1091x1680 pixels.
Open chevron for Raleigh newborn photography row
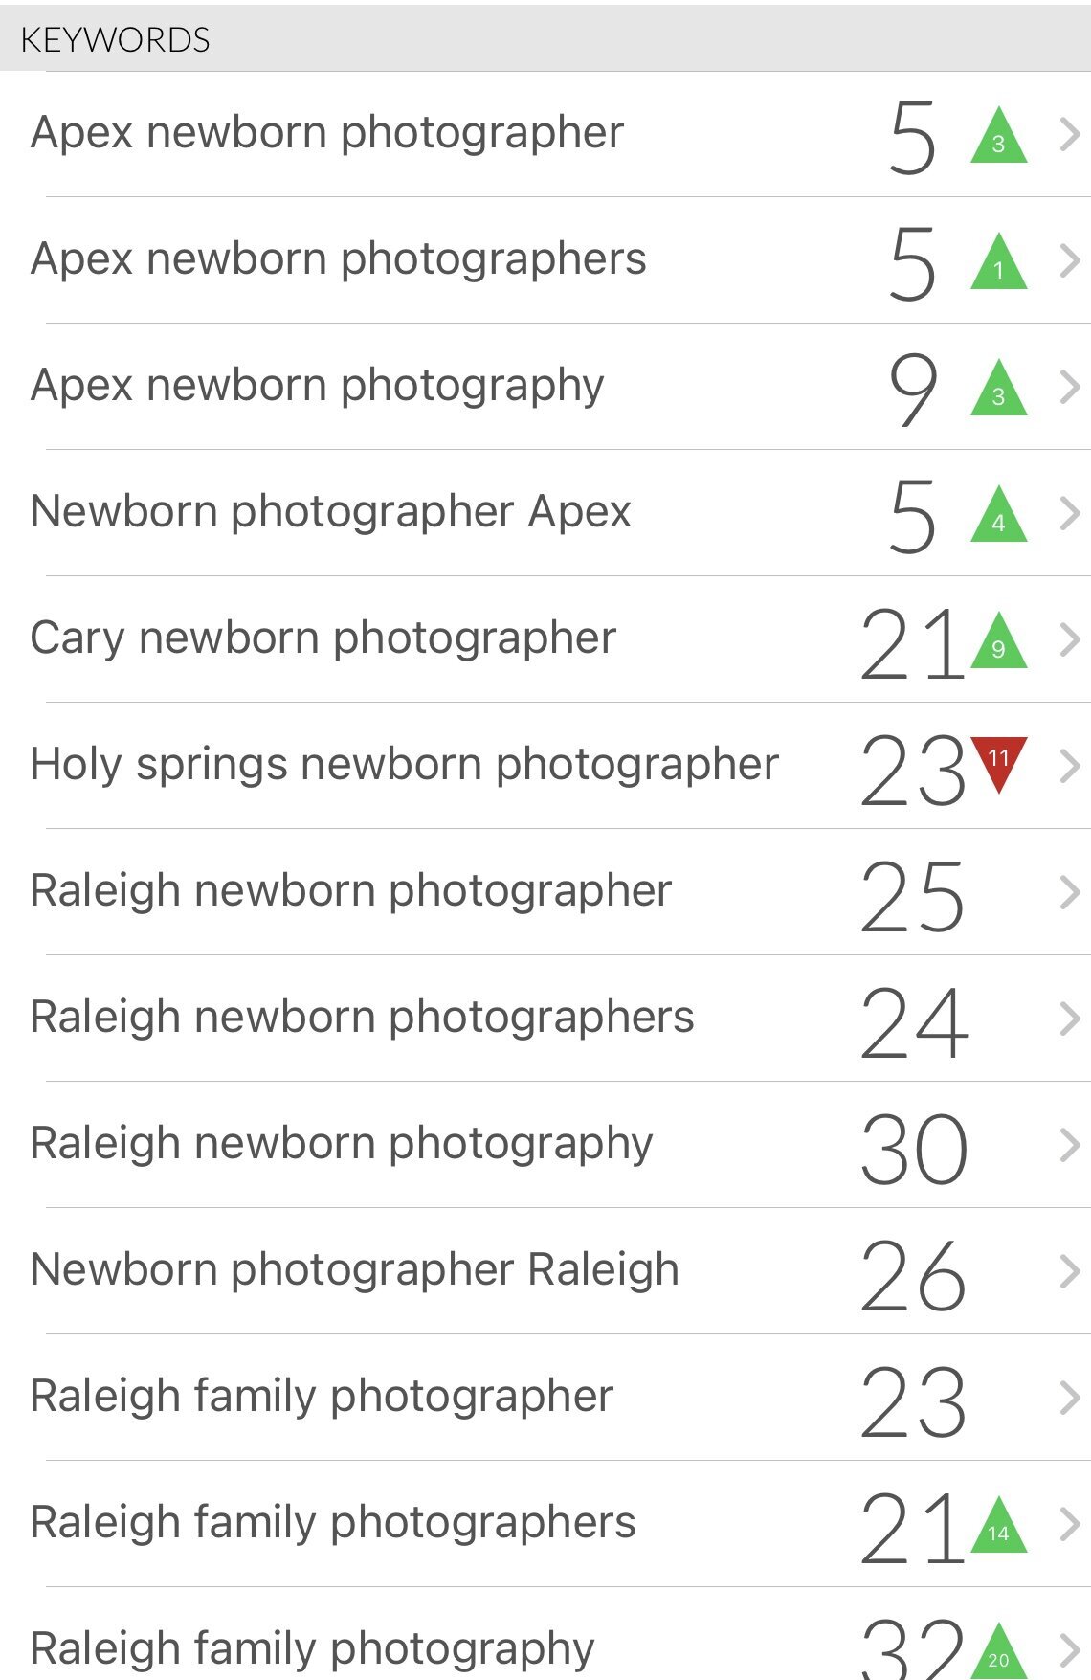point(1070,1146)
